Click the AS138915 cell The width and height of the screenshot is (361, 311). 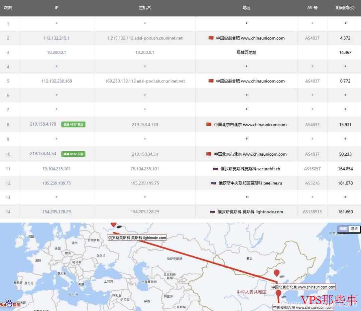(312, 212)
